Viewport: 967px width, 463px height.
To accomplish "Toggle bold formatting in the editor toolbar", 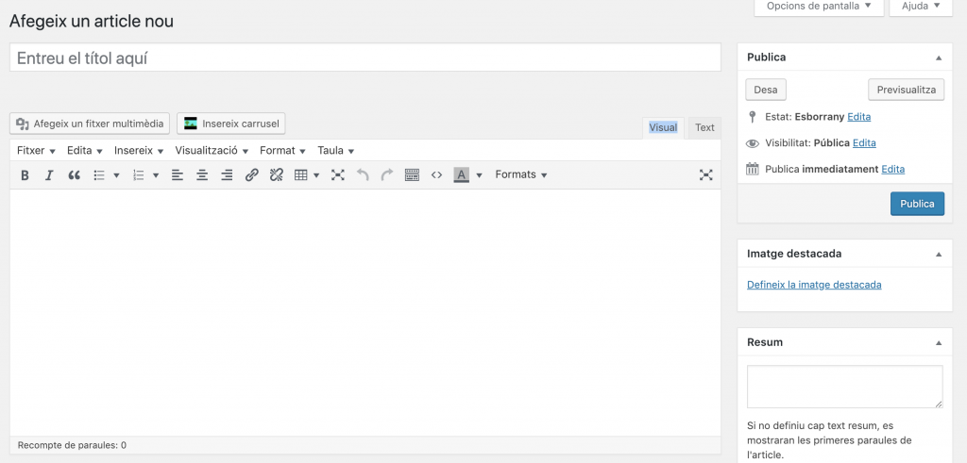I will point(25,175).
